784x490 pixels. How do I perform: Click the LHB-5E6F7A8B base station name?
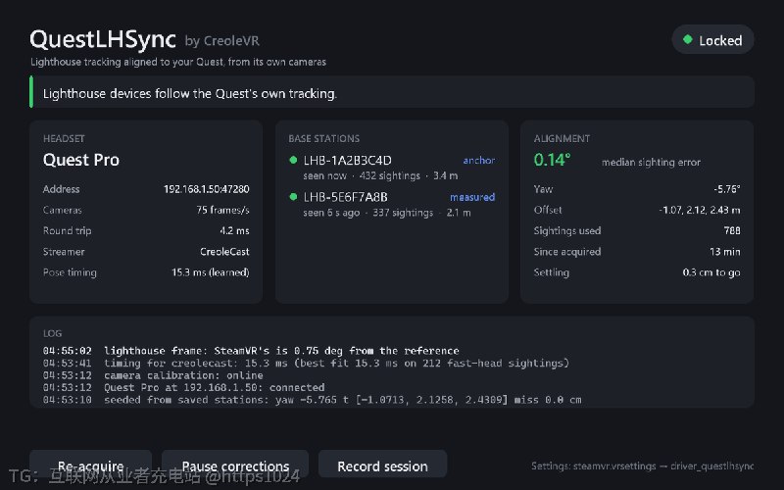coord(346,197)
